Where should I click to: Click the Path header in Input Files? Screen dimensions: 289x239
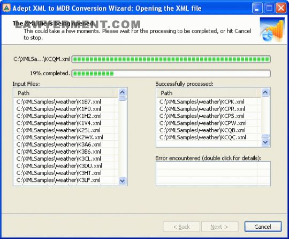pyautogui.click(x=64, y=93)
